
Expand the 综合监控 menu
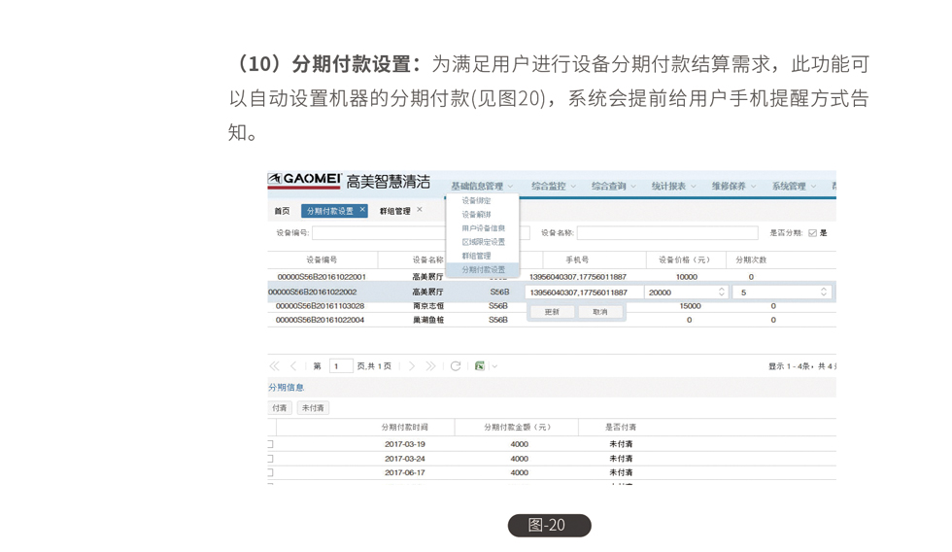pyautogui.click(x=553, y=187)
